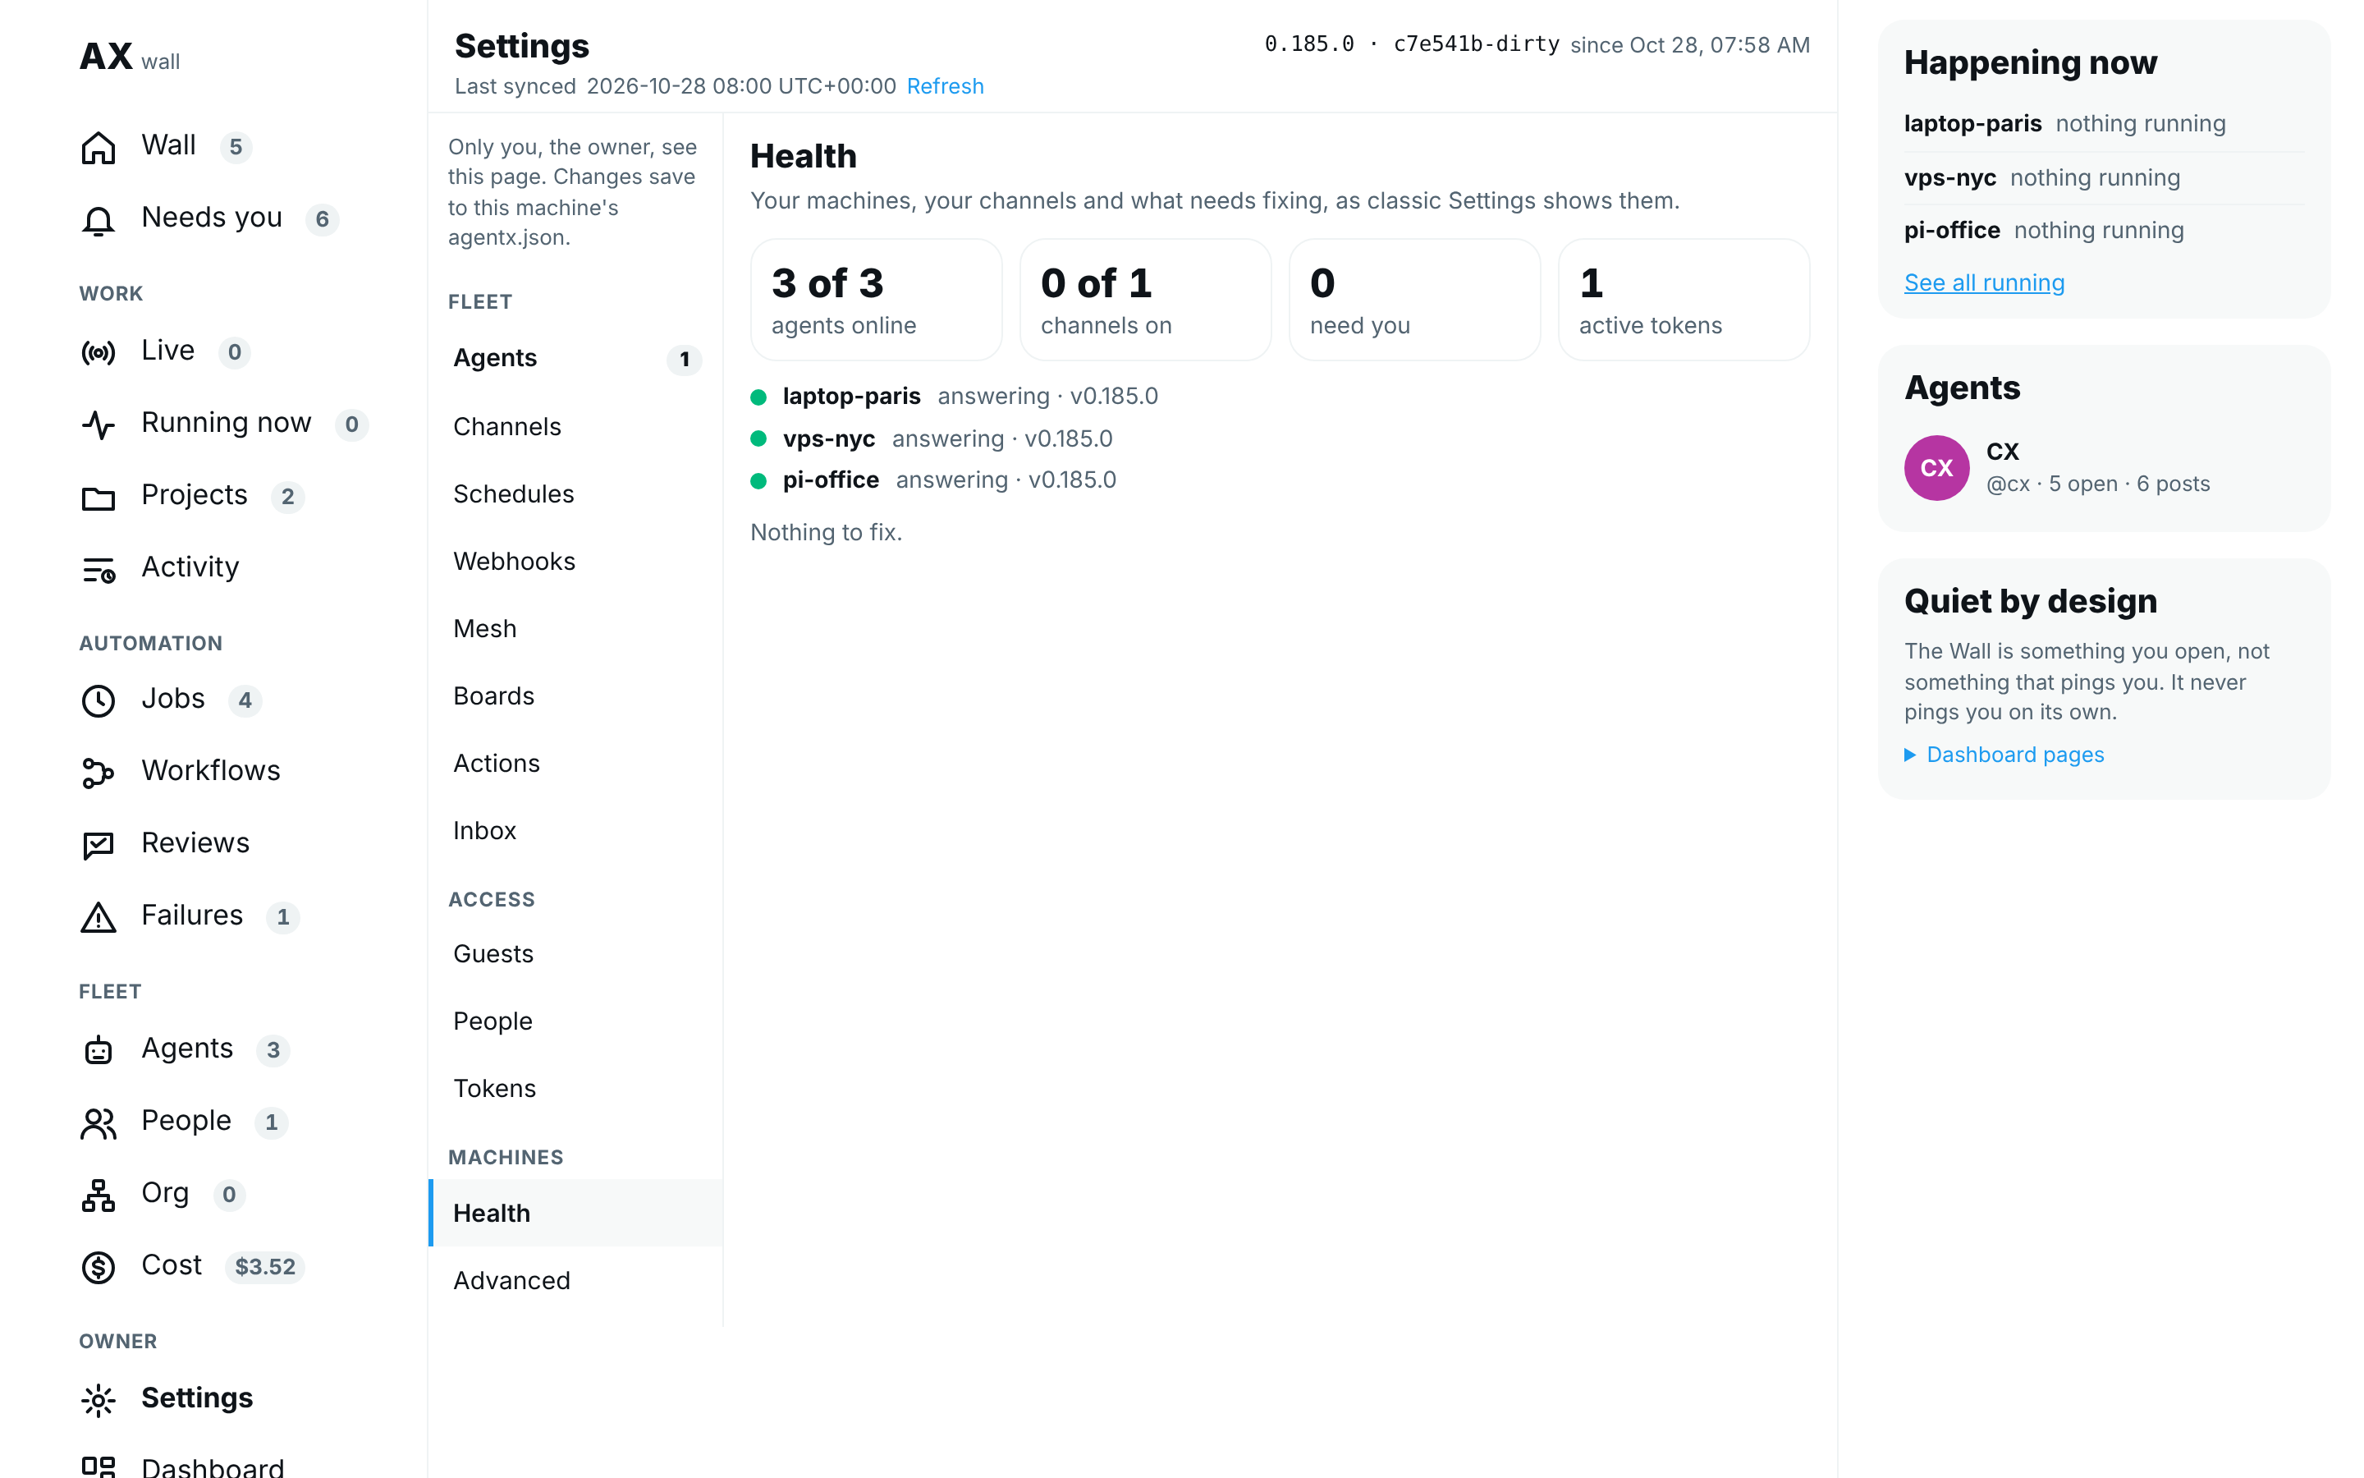
Task: Click the sidebar People users icon
Action: (98, 1122)
